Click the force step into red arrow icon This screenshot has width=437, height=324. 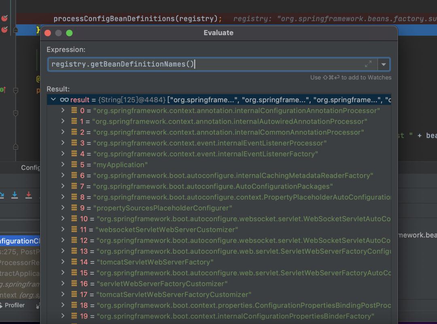point(28,195)
